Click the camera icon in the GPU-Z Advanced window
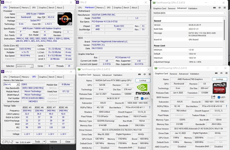 point(214,8)
